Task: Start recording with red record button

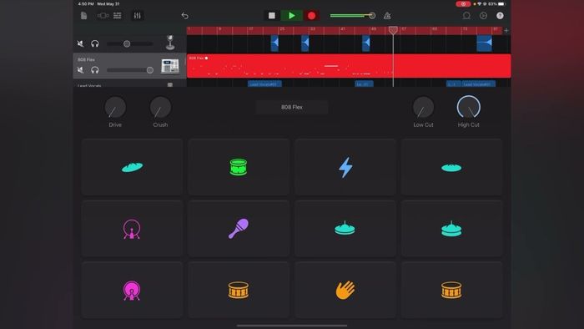Action: 312,16
